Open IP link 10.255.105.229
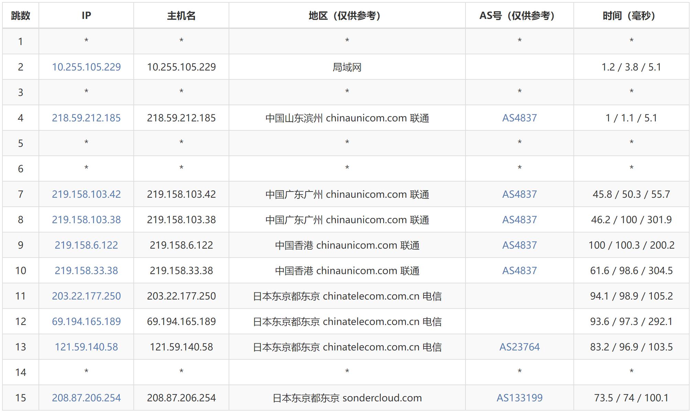The image size is (691, 412). tap(86, 67)
